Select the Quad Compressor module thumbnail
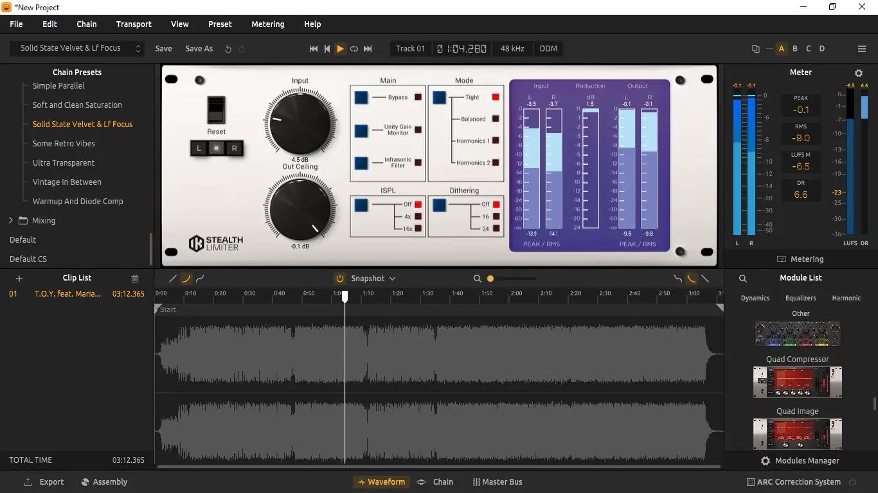Viewport: 878px width, 493px height. pos(798,382)
